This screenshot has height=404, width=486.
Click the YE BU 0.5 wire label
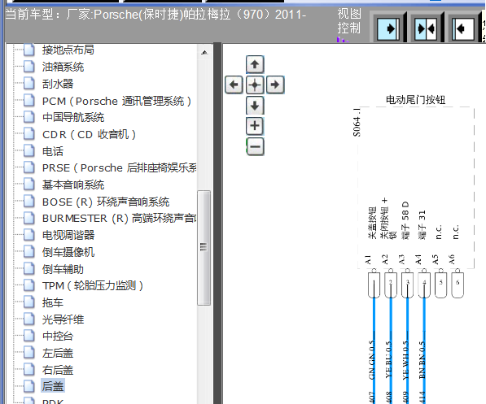tap(388, 360)
